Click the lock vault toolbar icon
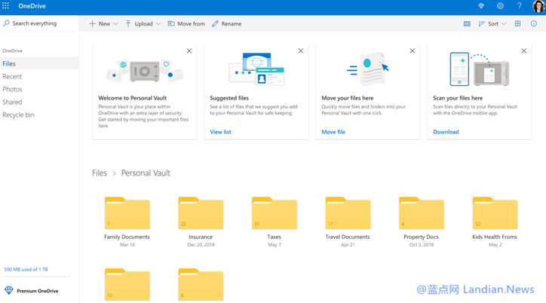 pyautogui.click(x=467, y=23)
